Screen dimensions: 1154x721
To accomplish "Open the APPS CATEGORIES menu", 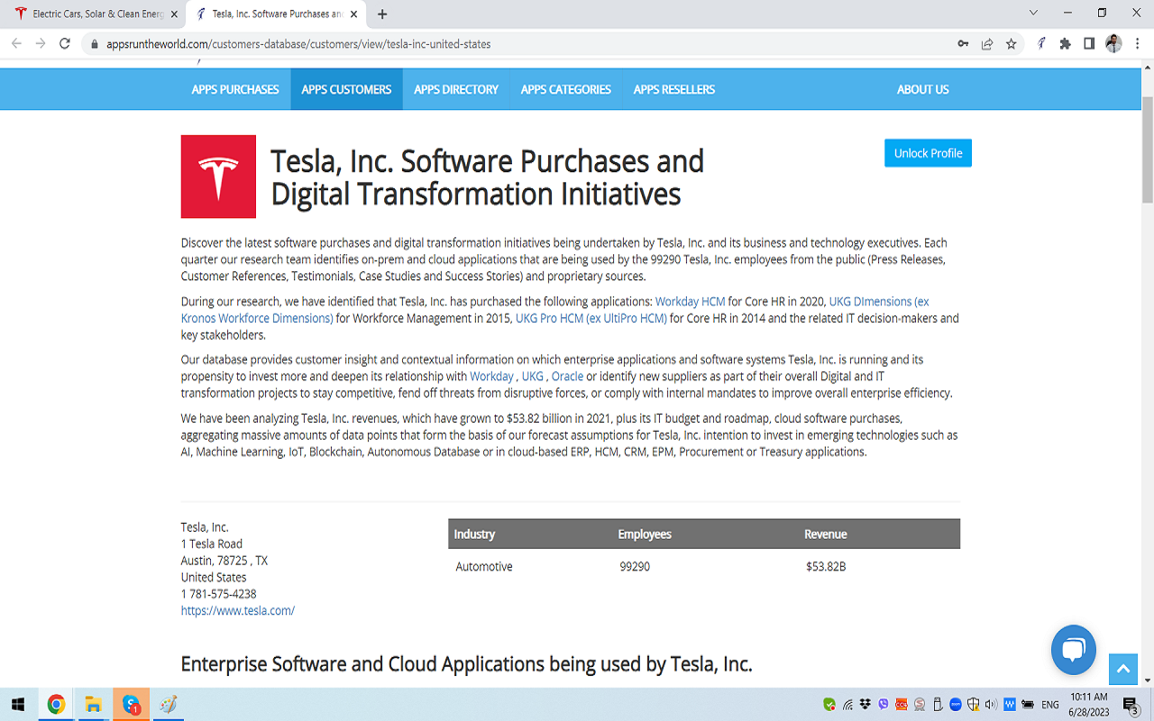I will point(566,89).
